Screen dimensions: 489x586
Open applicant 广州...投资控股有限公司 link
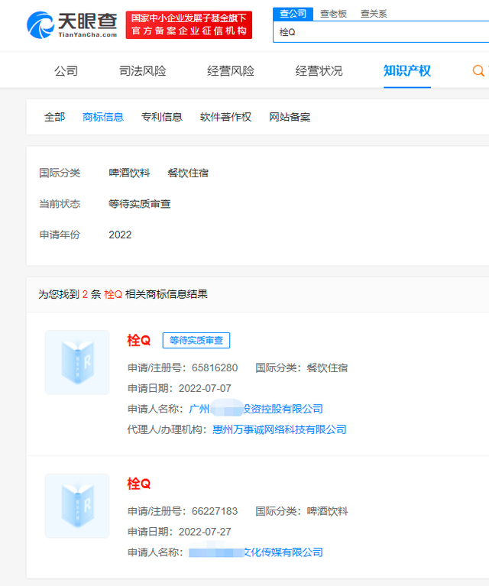(x=256, y=409)
